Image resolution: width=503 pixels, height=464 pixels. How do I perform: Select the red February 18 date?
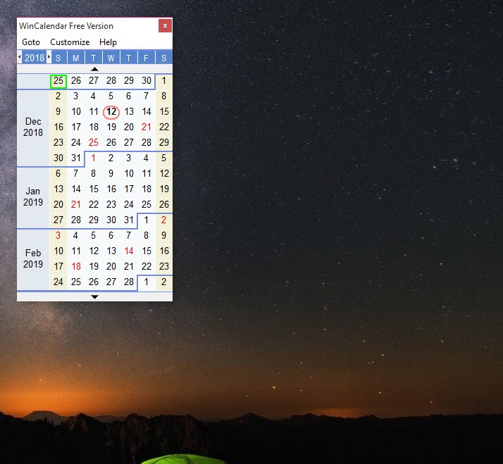click(75, 266)
